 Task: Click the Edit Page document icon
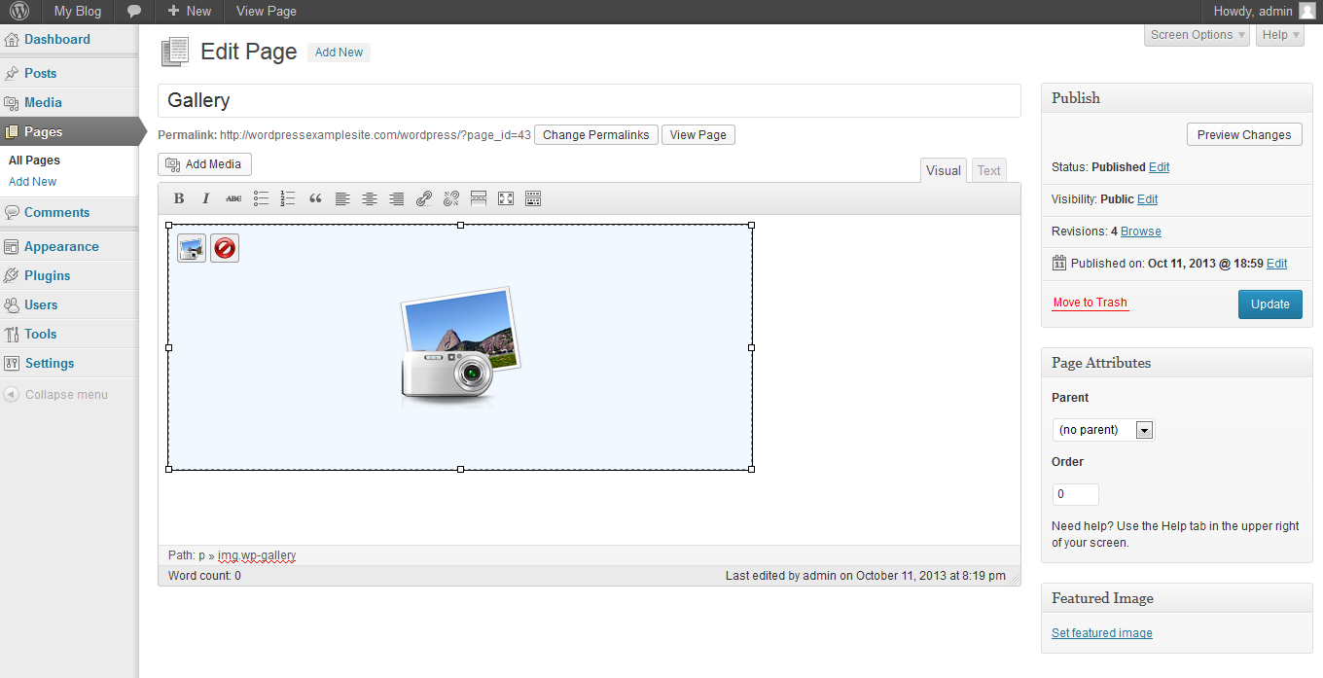point(175,52)
